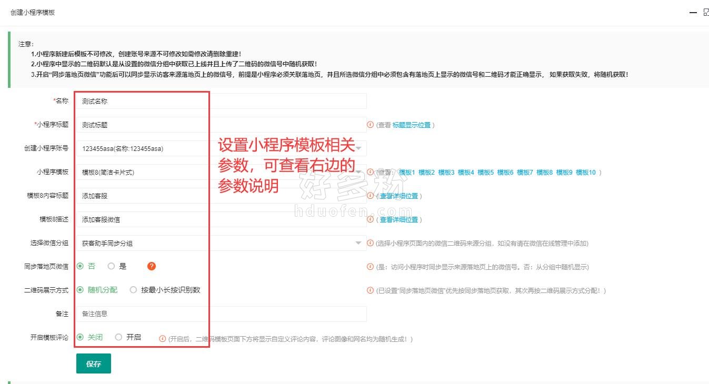709x384 pixels.
Task: Enable template comments with 开启 option
Action: [119, 337]
